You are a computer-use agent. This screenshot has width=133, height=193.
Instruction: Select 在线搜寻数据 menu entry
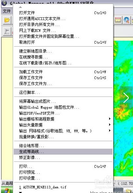[x=63, y=57]
